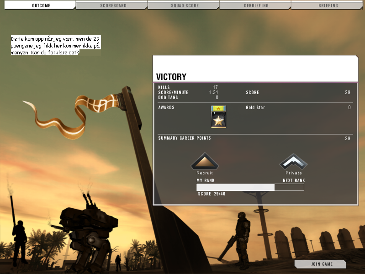Image resolution: width=365 pixels, height=274 pixels.
Task: Open the Briefing tab
Action: (327, 5)
